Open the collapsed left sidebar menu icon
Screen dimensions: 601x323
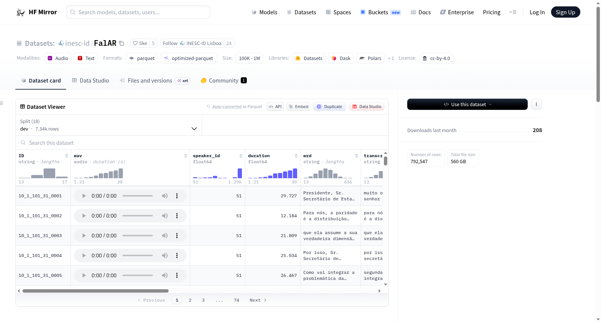[x=2, y=103]
